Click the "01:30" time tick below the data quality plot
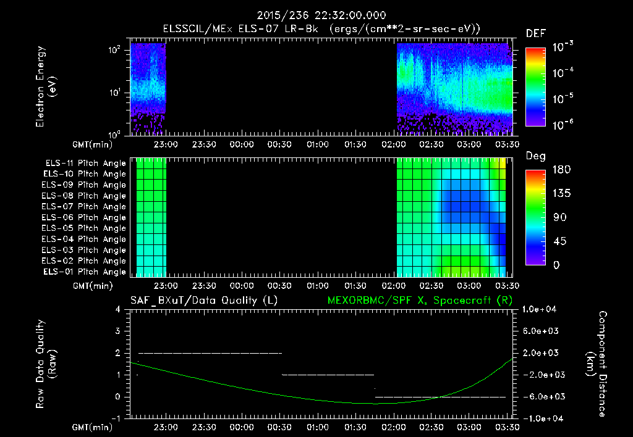The image size is (633, 437). pos(355,427)
